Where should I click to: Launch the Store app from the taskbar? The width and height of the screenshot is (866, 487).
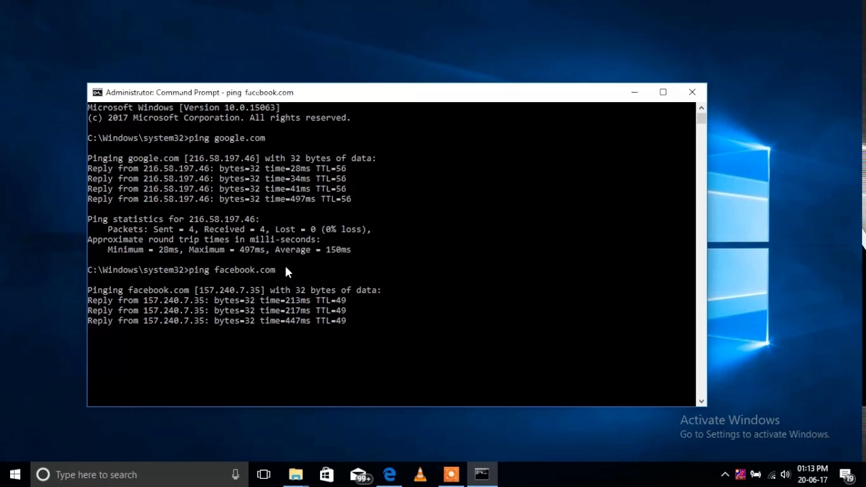[327, 475]
